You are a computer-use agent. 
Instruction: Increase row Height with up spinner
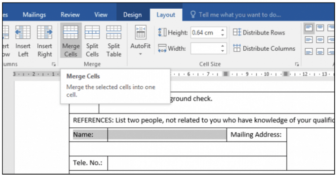tap(223, 30)
